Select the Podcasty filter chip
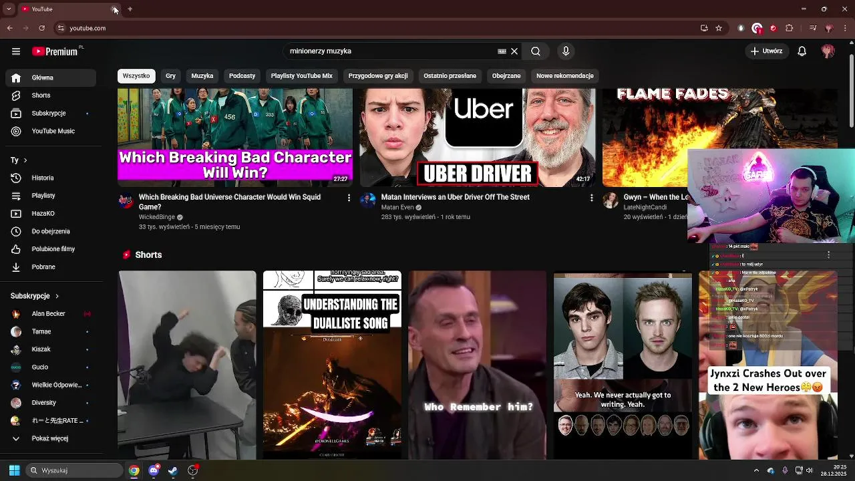The image size is (855, 481). click(242, 75)
